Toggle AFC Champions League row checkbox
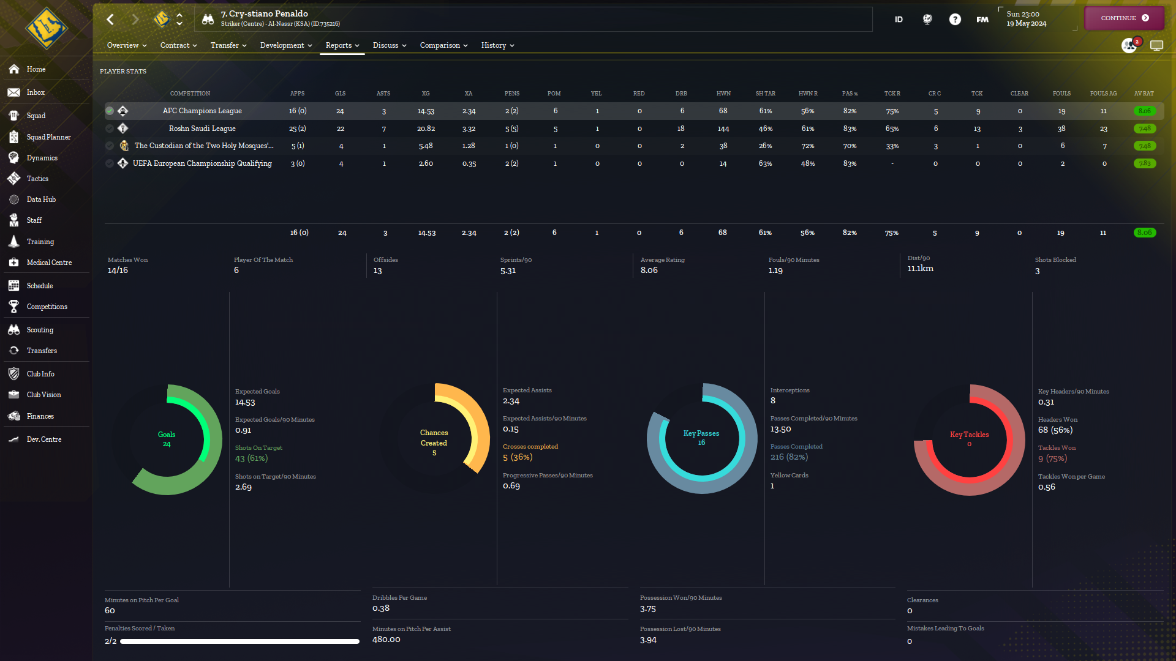This screenshot has height=661, width=1176. [110, 111]
